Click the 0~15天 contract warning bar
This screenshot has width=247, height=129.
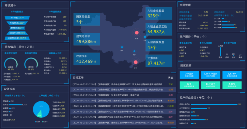pyautogui.click(x=223, y=19)
